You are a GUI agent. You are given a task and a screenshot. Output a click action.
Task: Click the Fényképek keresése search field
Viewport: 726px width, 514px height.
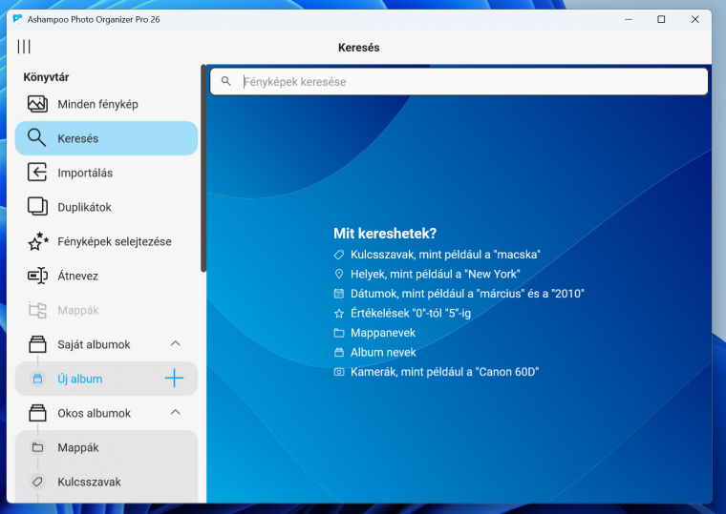[x=468, y=82]
